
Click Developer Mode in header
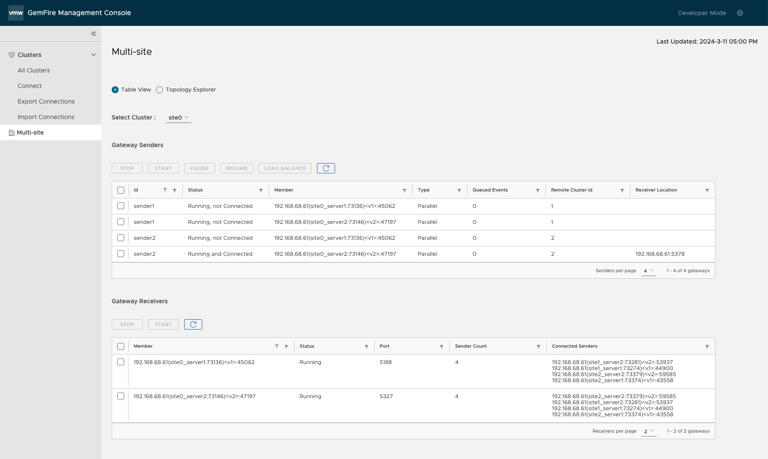coord(702,13)
